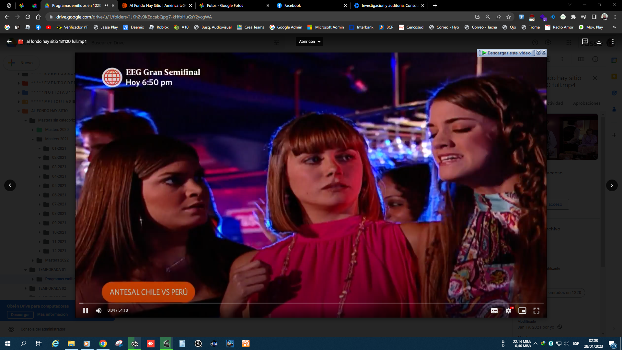Viewport: 622px width, 350px height.
Task: Toggle video subtitles
Action: coord(494,310)
